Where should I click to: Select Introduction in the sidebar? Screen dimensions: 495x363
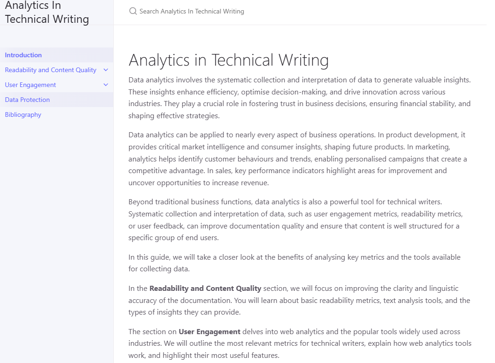[23, 55]
